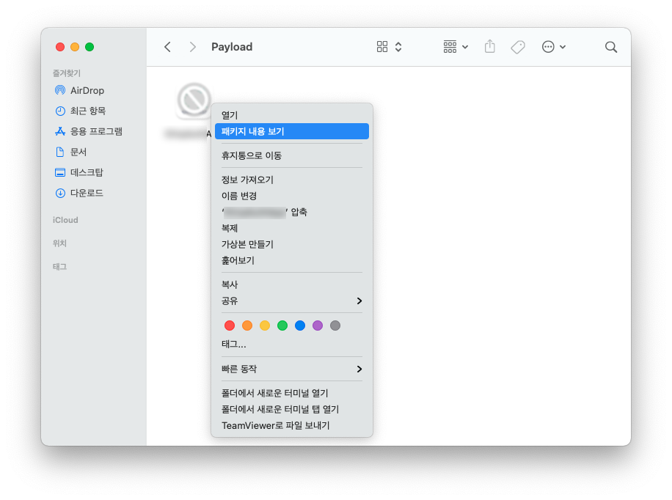Open the 공유 submenu

point(292,301)
